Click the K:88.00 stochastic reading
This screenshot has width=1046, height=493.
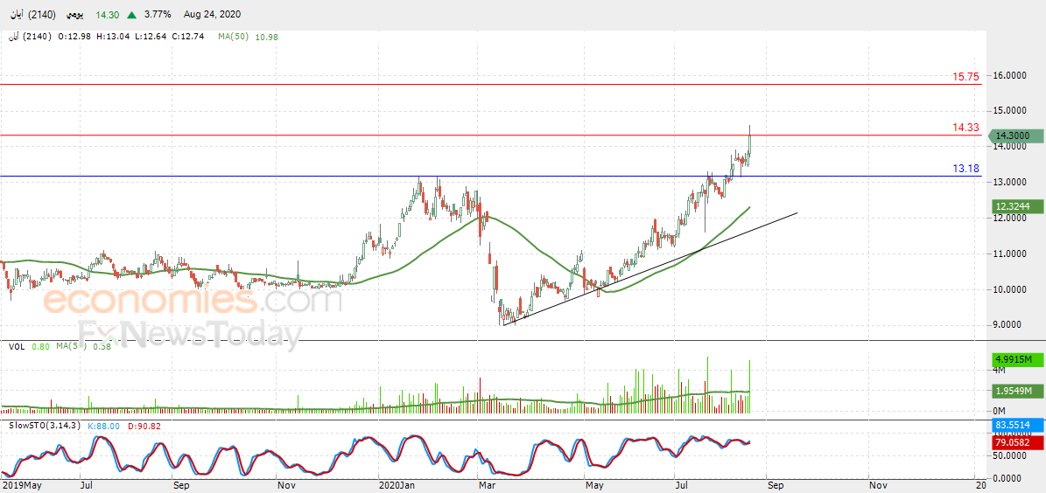point(104,425)
